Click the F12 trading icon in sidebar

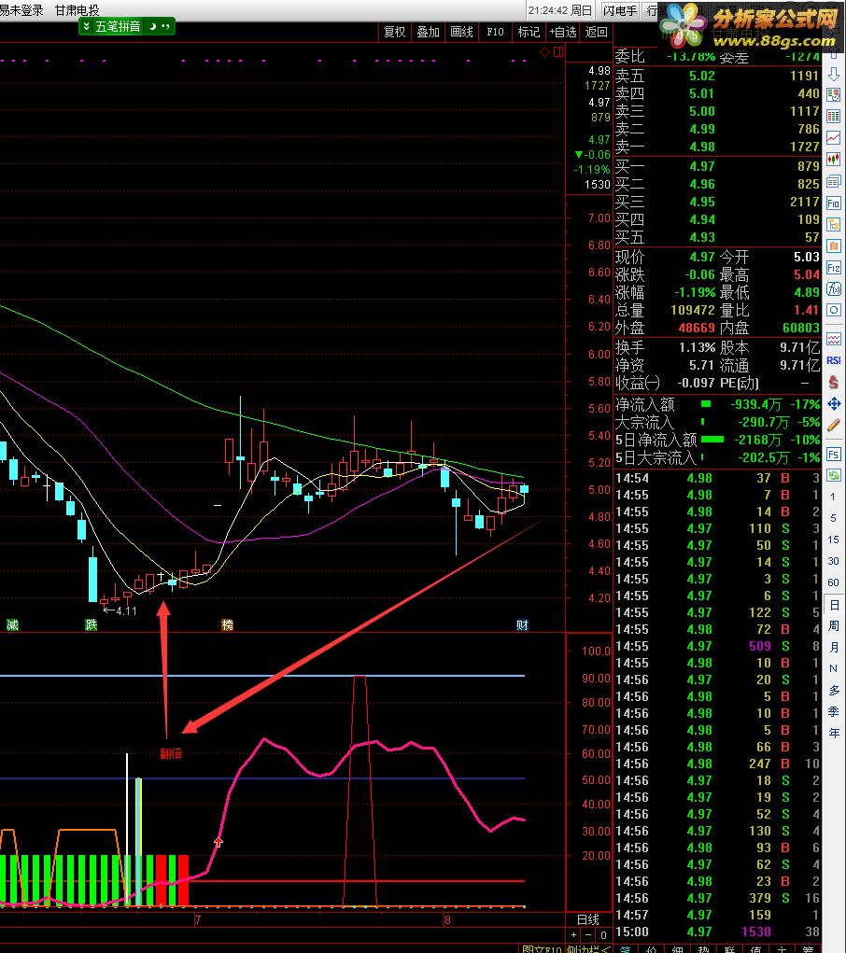[x=833, y=268]
